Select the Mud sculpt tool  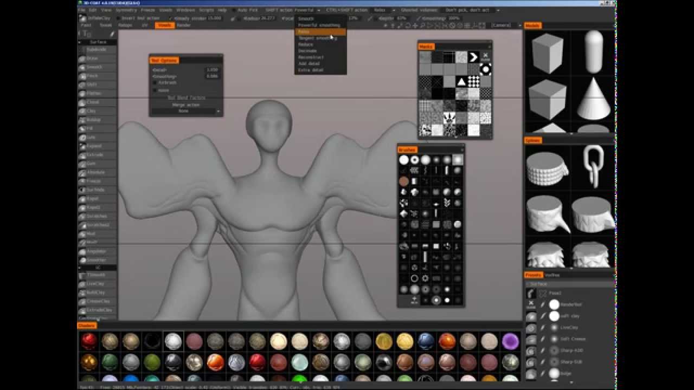click(98, 233)
